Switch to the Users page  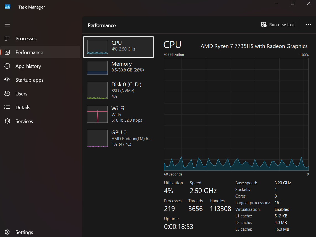coord(40,94)
